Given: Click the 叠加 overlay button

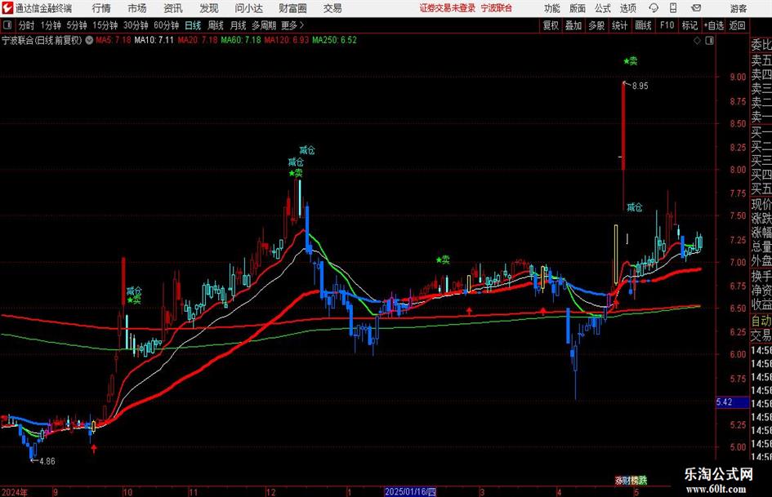Looking at the screenshot, I should [573, 25].
